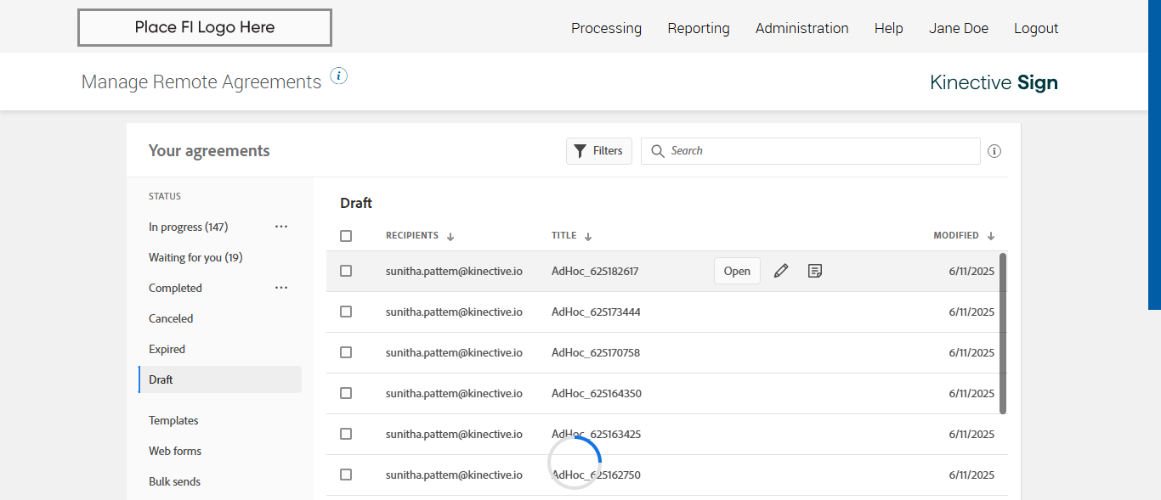
Task: Select Waiting for you status filter
Action: (x=195, y=257)
